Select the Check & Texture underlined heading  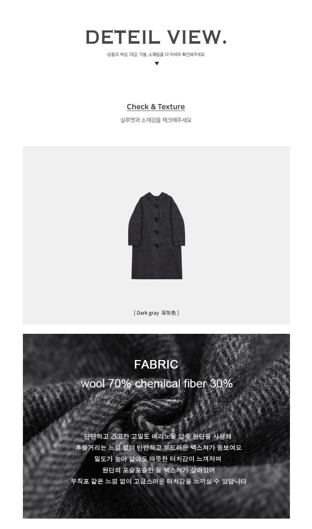(156, 107)
